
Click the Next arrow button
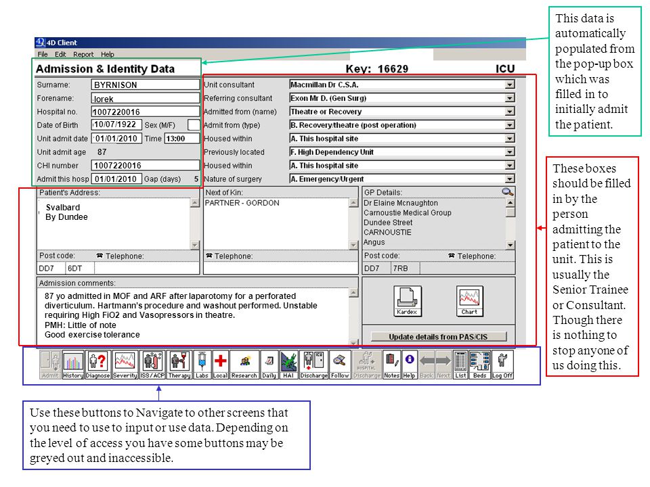click(443, 365)
